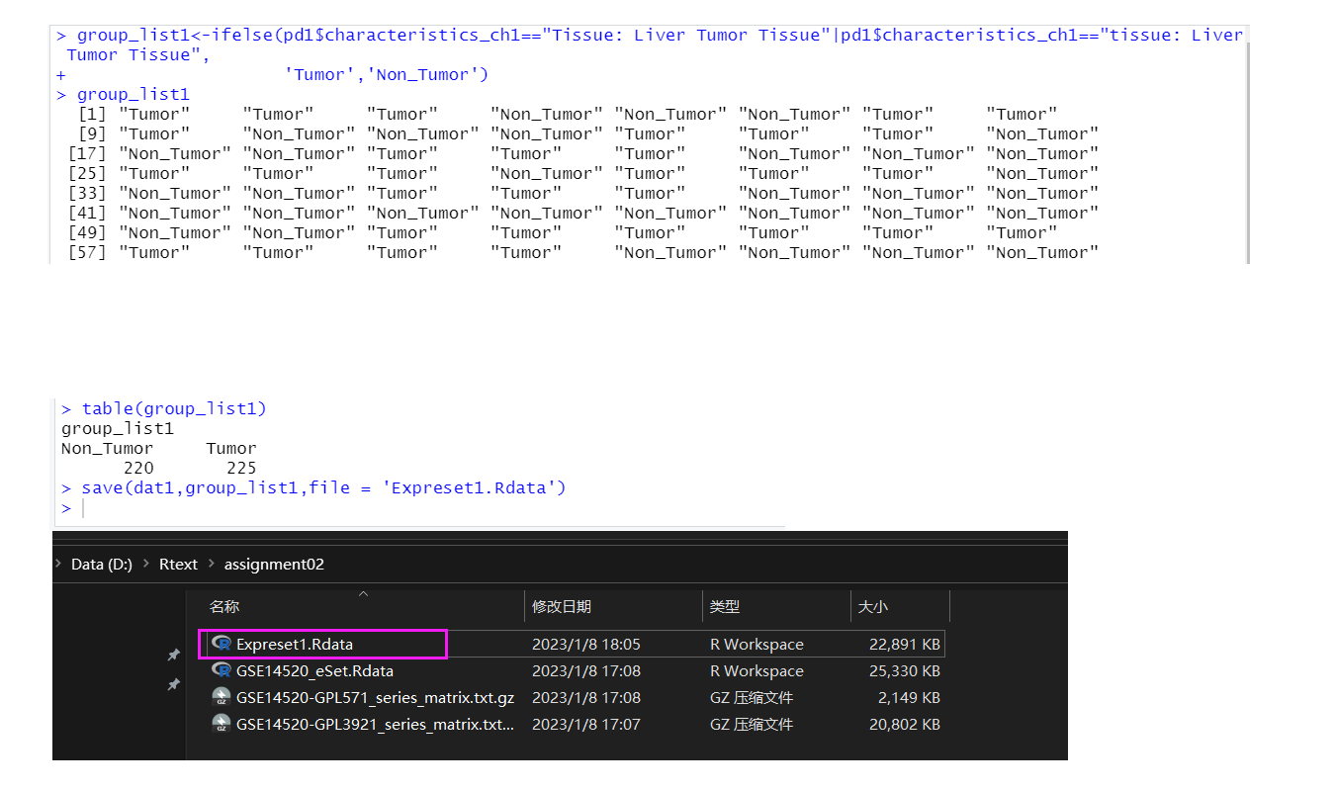Viewport: 1335px width, 790px height.
Task: Click the [41] index in console output
Action: pyautogui.click(x=87, y=213)
